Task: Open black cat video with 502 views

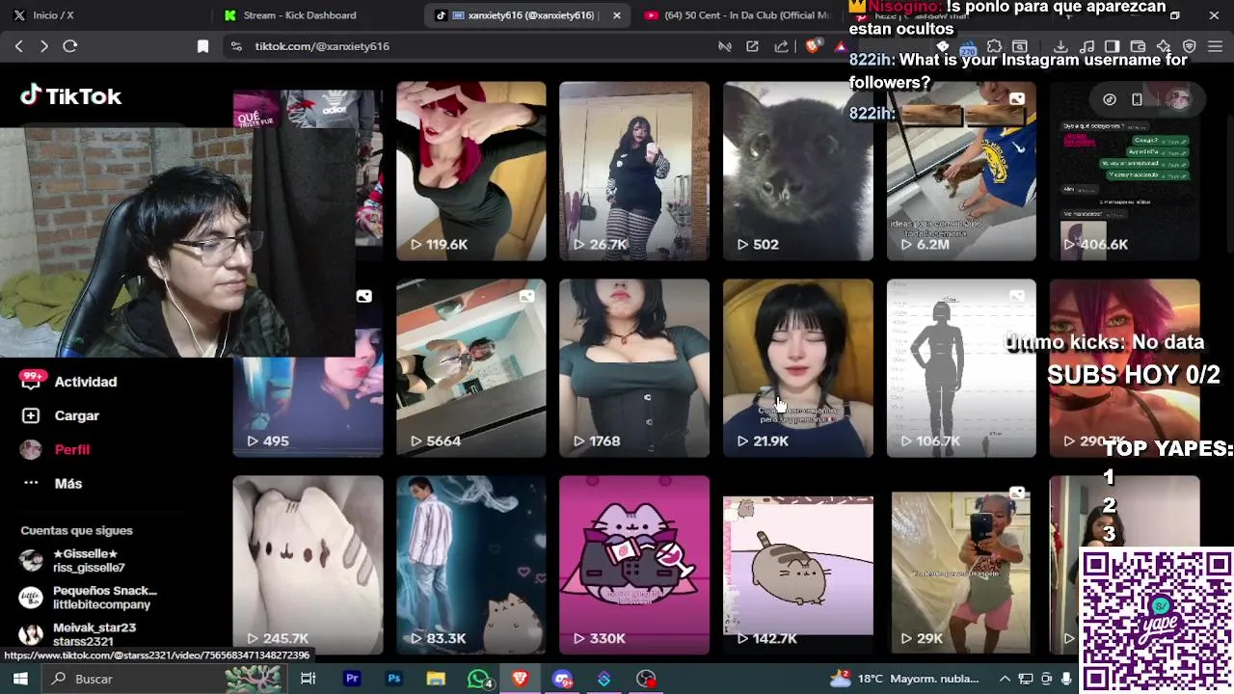Action: pyautogui.click(x=798, y=171)
